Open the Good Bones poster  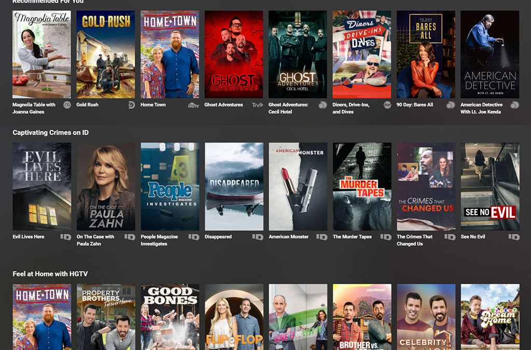click(x=170, y=317)
